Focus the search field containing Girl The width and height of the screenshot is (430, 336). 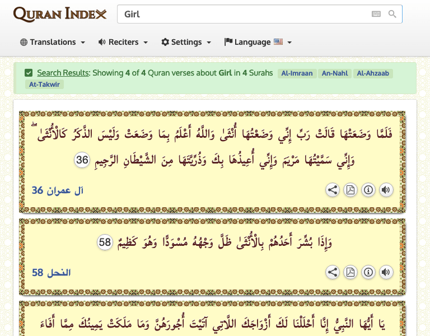[241, 14]
